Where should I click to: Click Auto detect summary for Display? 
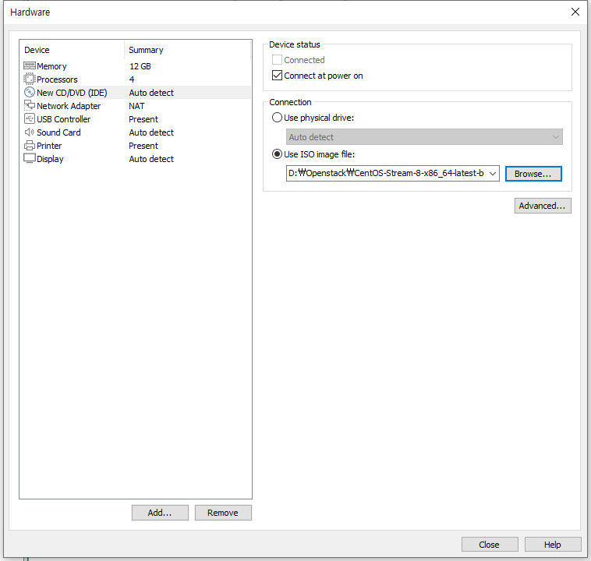click(151, 159)
